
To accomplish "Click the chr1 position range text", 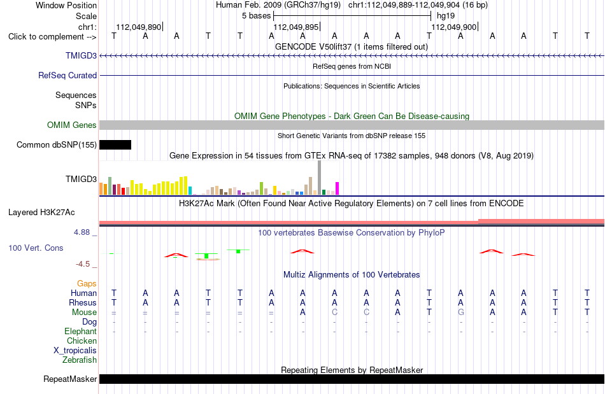I will [x=418, y=5].
